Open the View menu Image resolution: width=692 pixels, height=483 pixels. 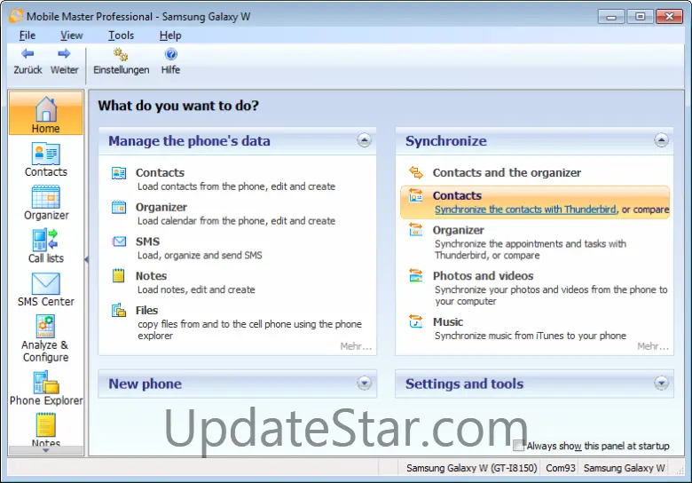(x=72, y=36)
